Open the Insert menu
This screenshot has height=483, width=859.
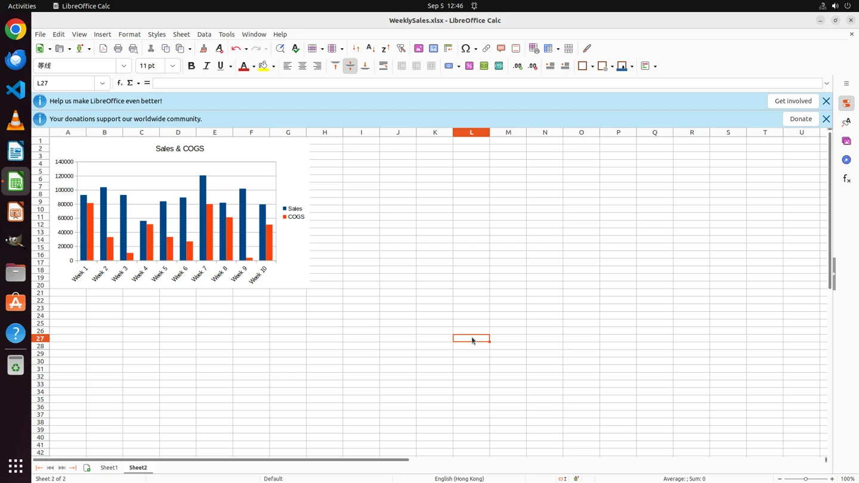(103, 35)
